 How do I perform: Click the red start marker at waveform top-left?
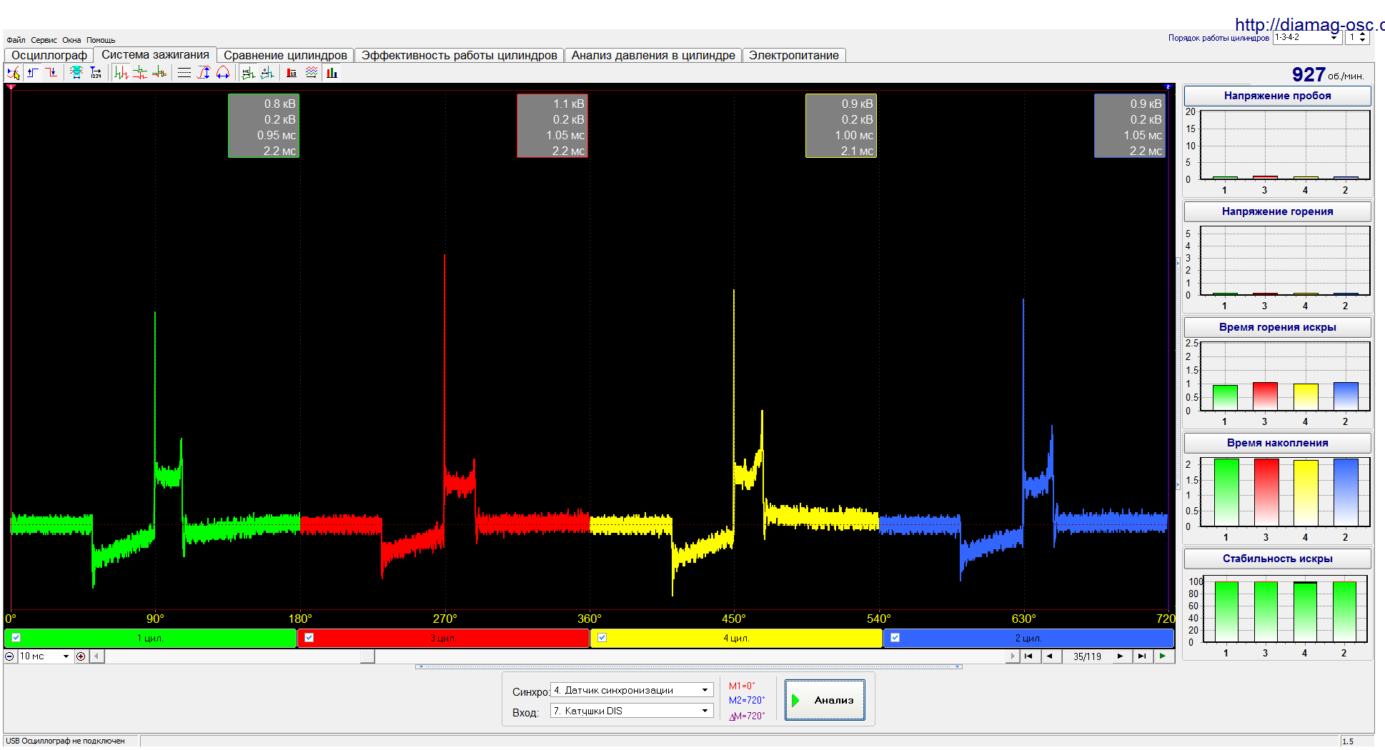(11, 87)
